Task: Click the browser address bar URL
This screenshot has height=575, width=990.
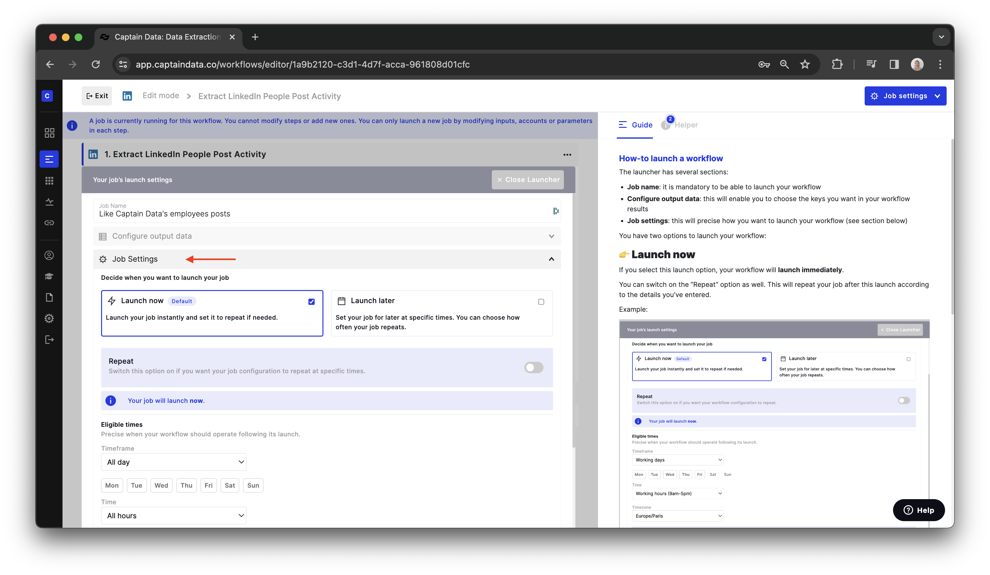Action: click(x=302, y=64)
